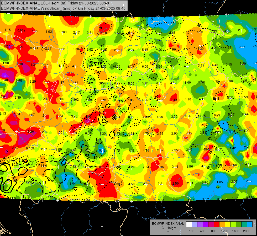Select the teal legend color swatch
Viewport: 257px width, 236px height.
click(244, 224)
